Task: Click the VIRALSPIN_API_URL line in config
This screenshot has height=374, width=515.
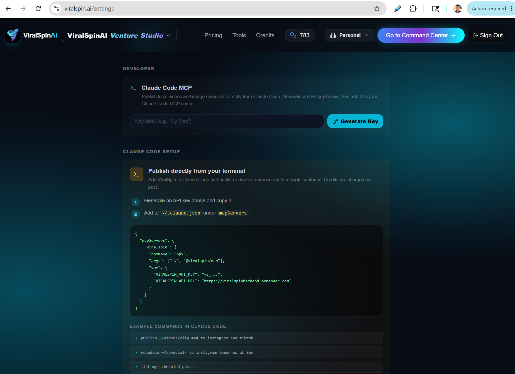Action: tap(222, 281)
